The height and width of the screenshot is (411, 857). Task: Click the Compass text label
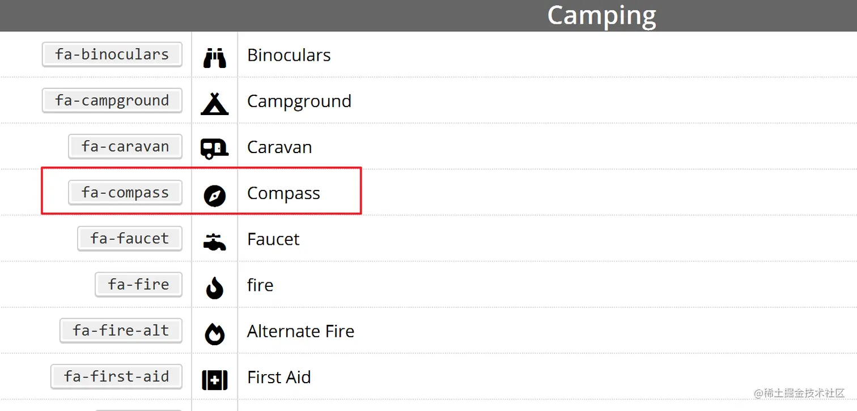pyautogui.click(x=283, y=193)
